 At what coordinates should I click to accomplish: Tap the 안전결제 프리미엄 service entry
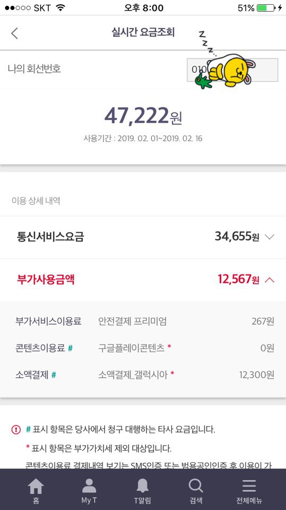tap(132, 322)
